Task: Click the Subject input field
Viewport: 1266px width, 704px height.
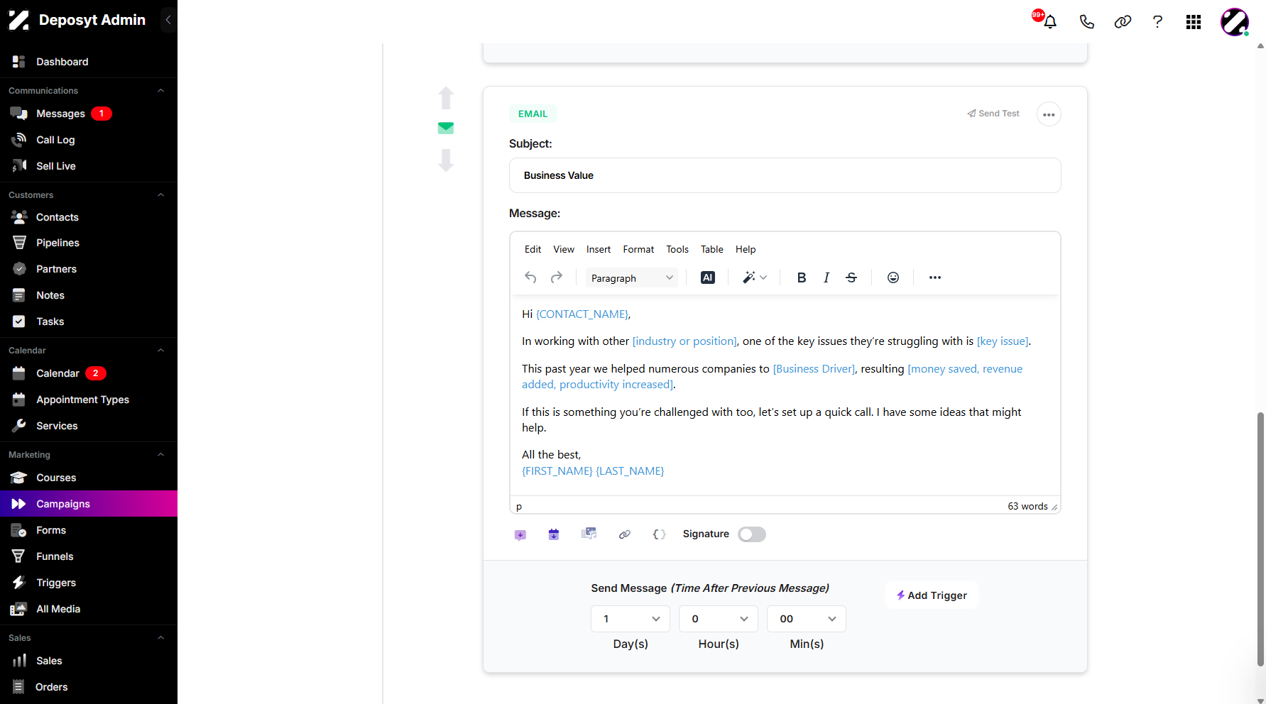Action: coord(785,175)
